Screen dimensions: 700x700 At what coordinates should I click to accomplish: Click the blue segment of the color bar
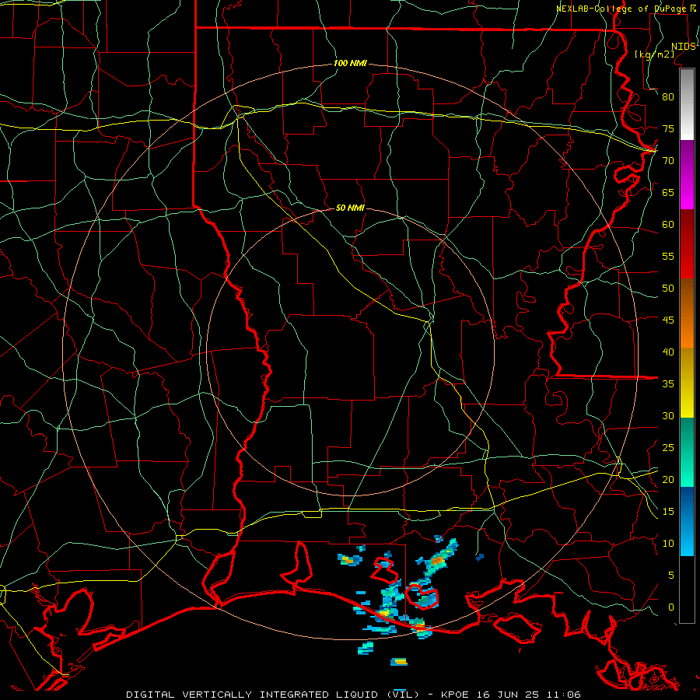tap(687, 521)
